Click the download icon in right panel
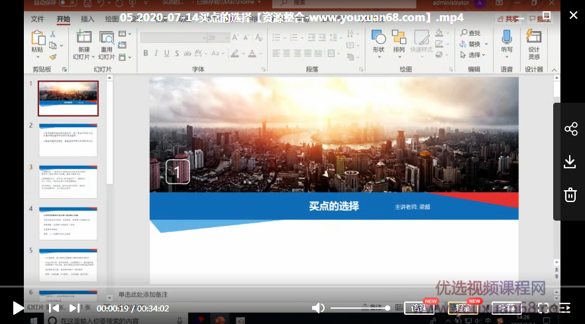The height and width of the screenshot is (324, 585). pos(570,162)
